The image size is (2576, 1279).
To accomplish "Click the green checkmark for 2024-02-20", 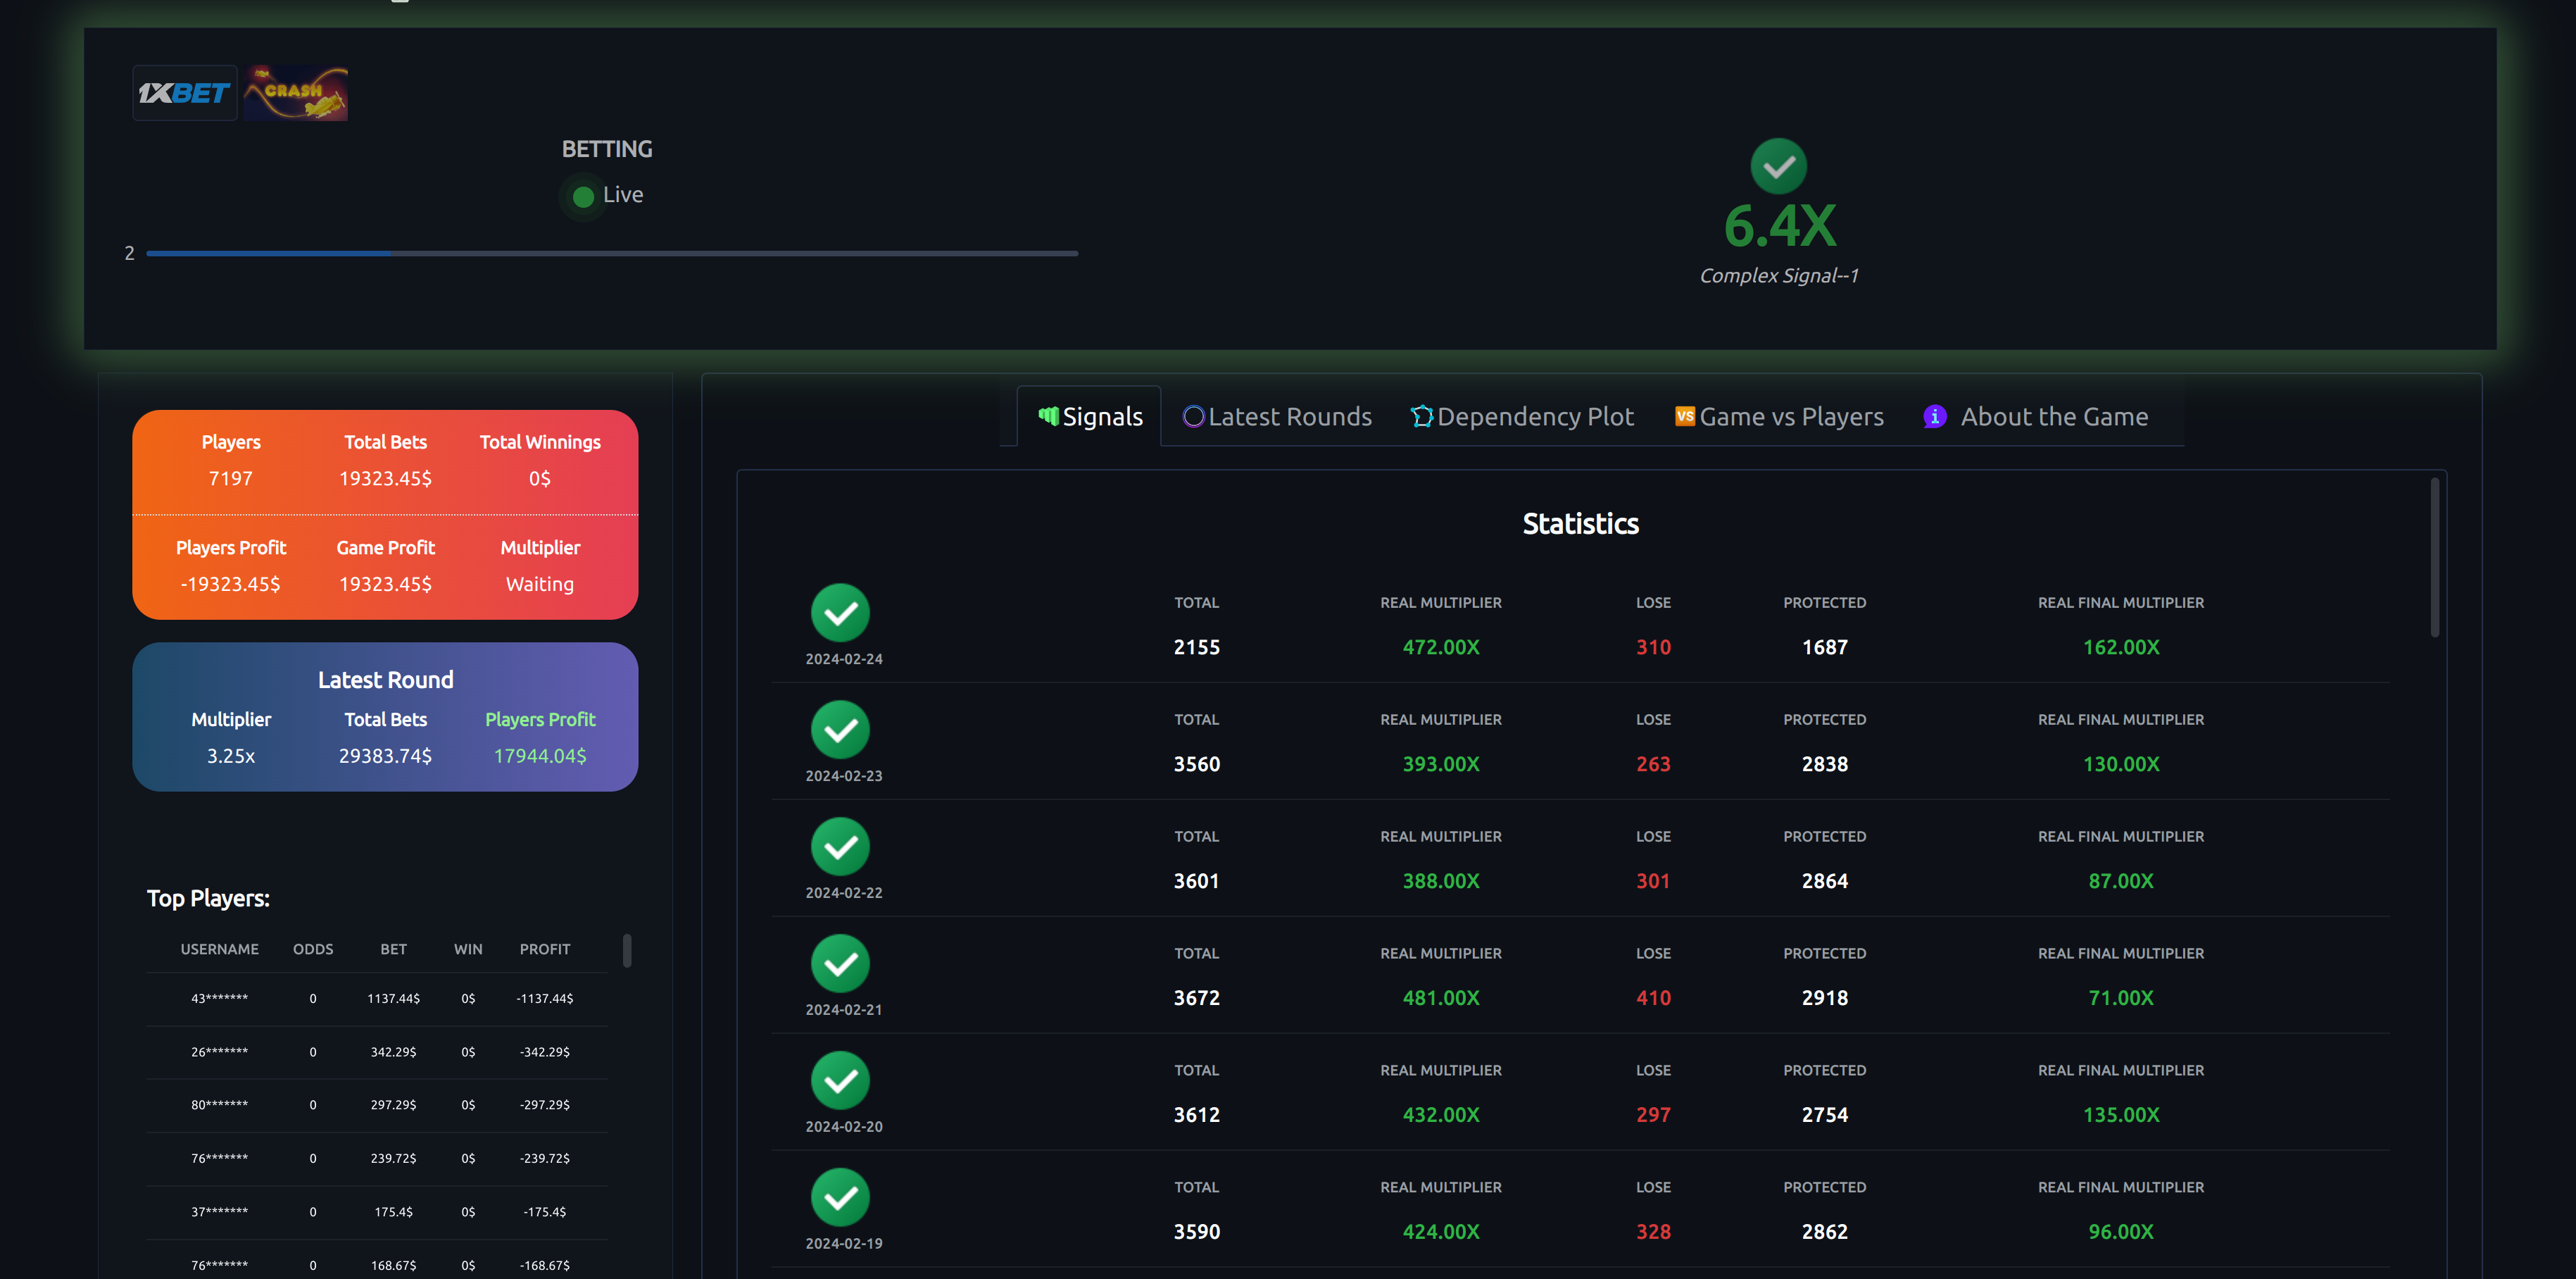I will coord(840,1080).
